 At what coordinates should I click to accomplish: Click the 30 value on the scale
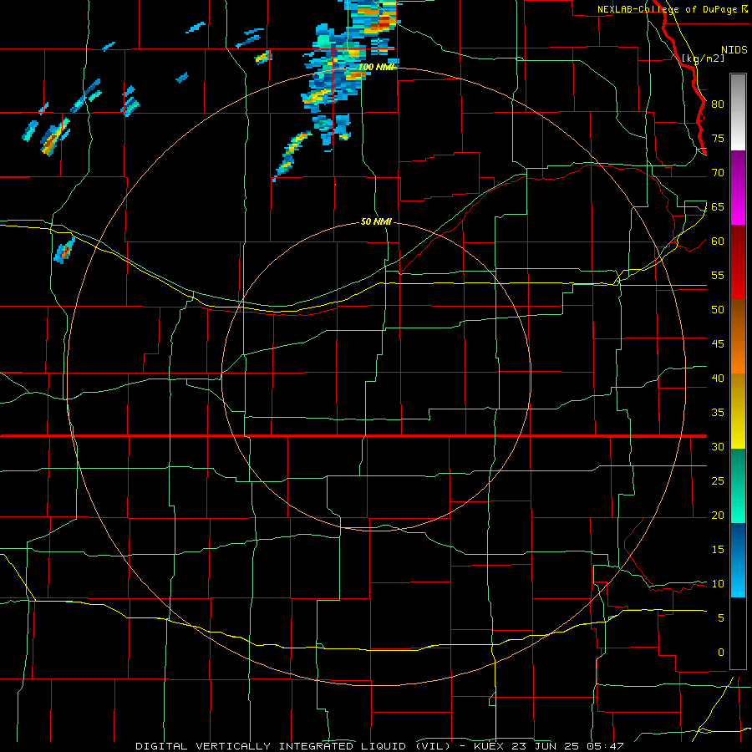pos(718,446)
